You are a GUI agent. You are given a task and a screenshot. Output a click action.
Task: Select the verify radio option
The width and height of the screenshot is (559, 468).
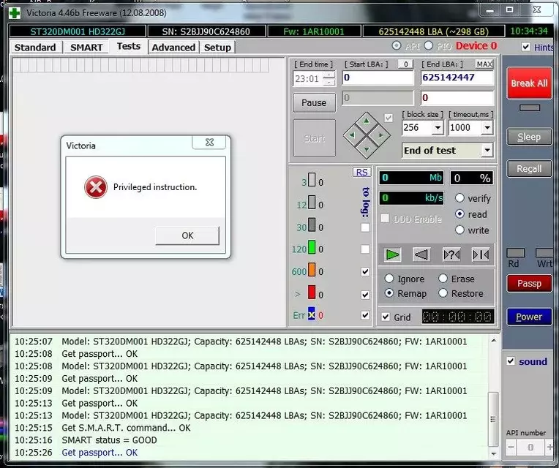click(459, 198)
